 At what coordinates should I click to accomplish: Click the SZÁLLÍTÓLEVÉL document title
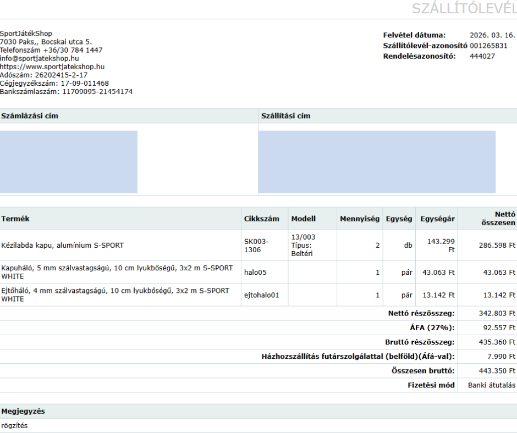pos(464,8)
